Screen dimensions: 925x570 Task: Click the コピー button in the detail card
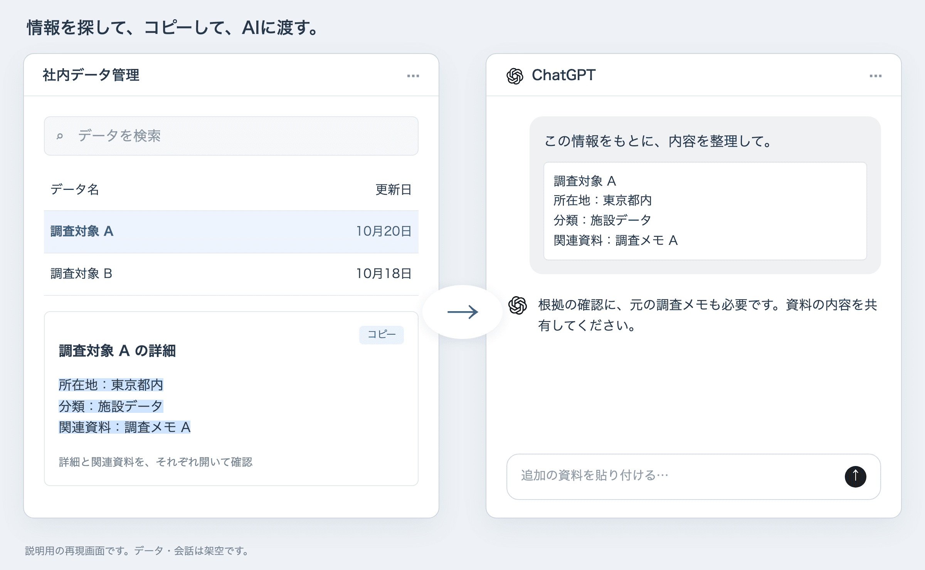(x=382, y=335)
